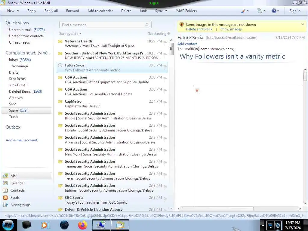Click the black box taskbar icon
This screenshot has width=308, height=231.
[26, 225]
